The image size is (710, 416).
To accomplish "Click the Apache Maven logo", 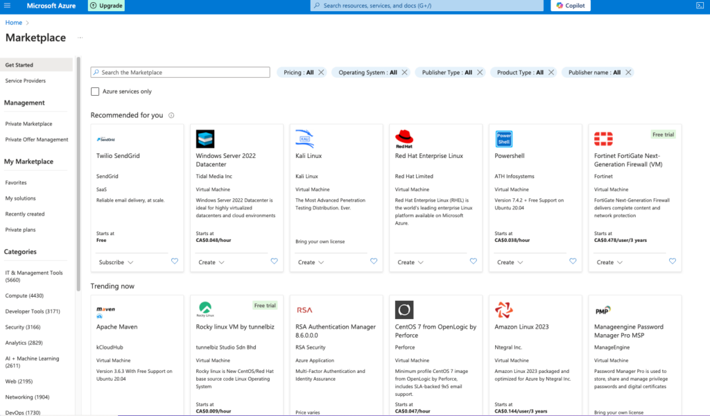I will [x=105, y=311].
